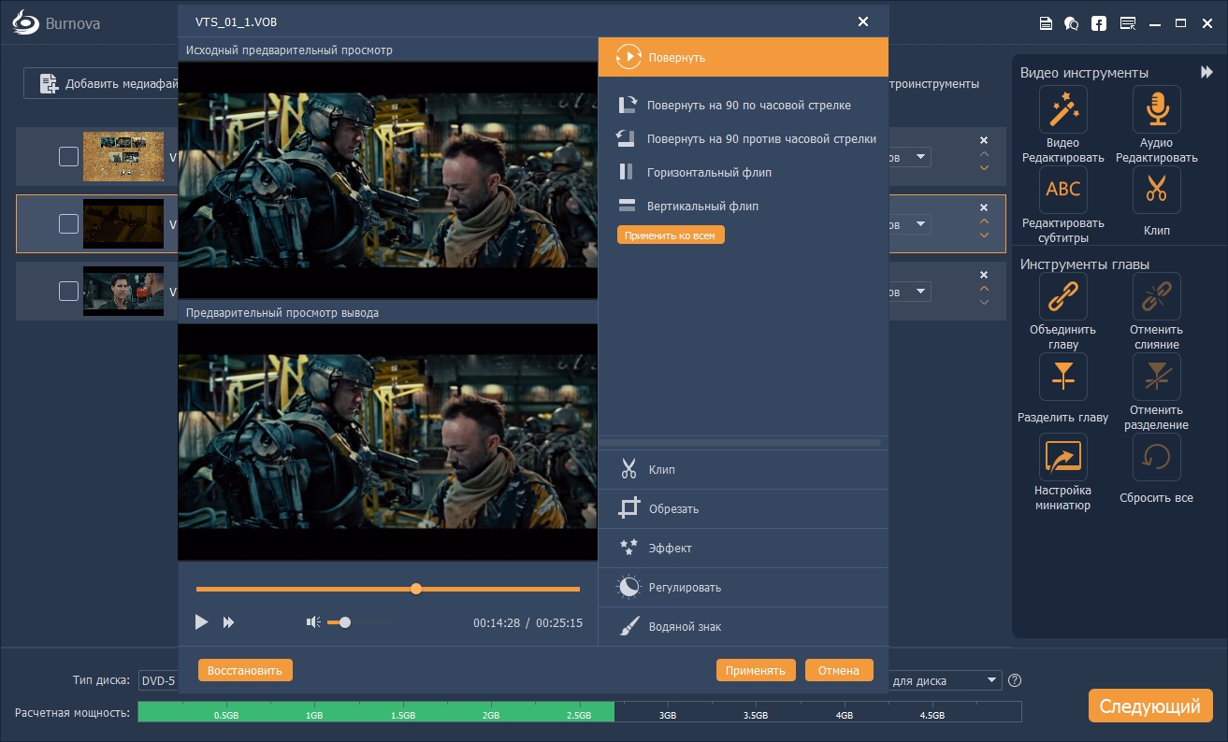Screen dimensions: 1228x742
Task: Close the VTS_01_1.VOB editor dialog
Action: [862, 21]
